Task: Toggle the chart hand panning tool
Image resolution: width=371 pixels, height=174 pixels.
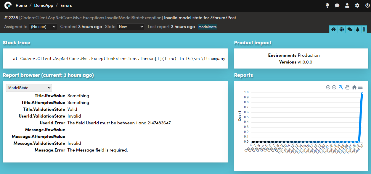Action: tap(347, 87)
